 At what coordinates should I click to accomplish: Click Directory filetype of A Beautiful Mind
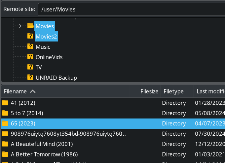[x=174, y=144]
